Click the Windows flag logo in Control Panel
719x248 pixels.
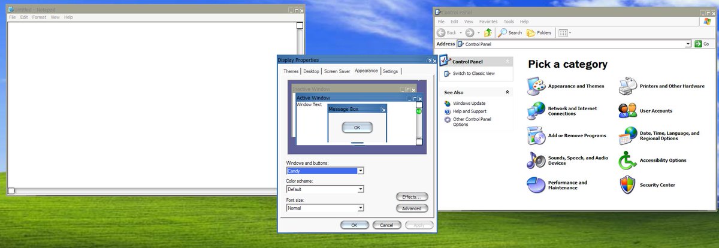pyautogui.click(x=708, y=21)
